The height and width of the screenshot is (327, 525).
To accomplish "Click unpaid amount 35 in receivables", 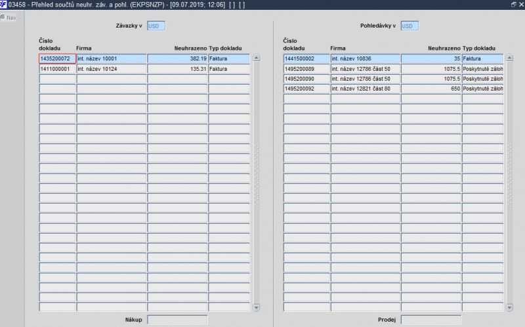I will 431,58.
